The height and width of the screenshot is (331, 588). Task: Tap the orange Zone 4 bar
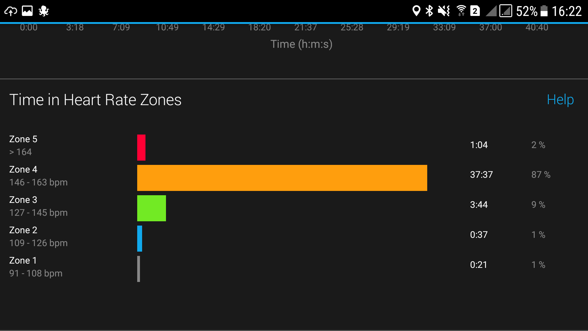[282, 178]
